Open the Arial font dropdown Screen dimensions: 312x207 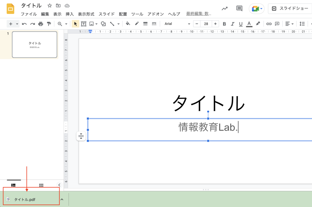coord(177,24)
